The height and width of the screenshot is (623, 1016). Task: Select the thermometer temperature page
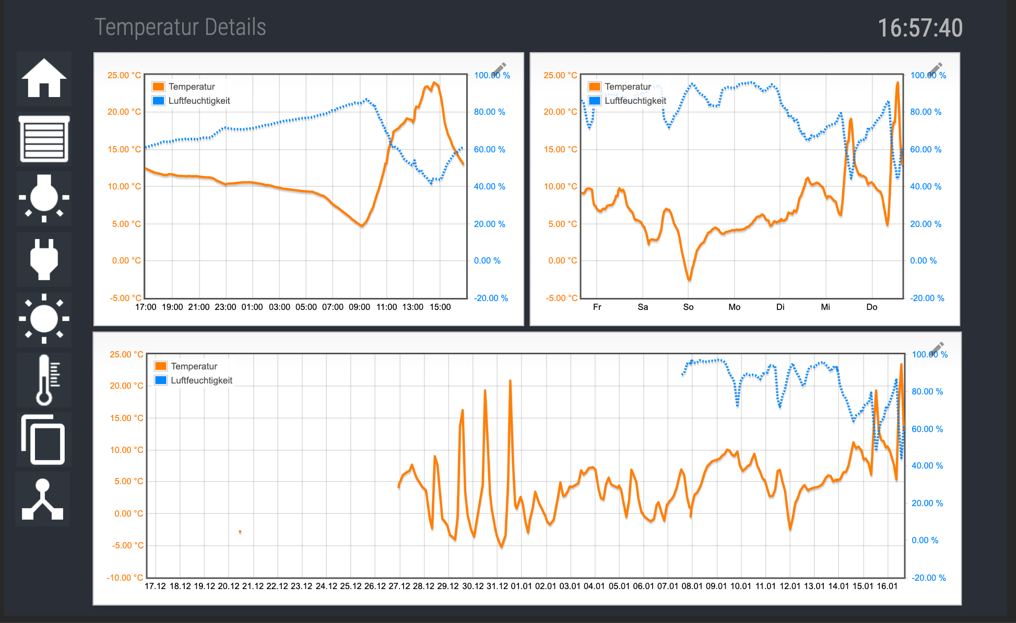(44, 380)
